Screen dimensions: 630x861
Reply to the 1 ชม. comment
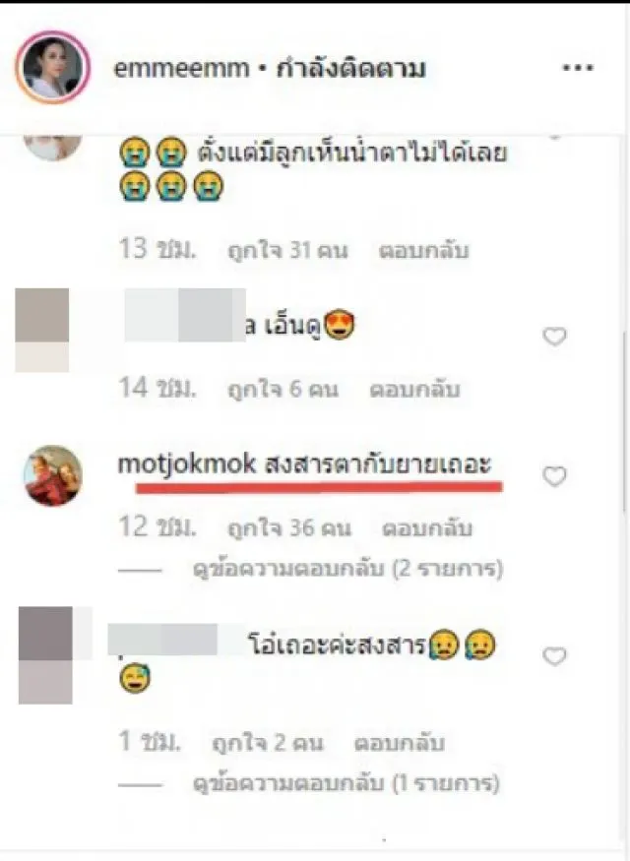click(x=399, y=743)
